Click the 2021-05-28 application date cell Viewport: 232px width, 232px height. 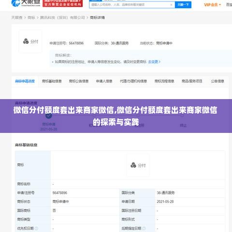coord(165,202)
